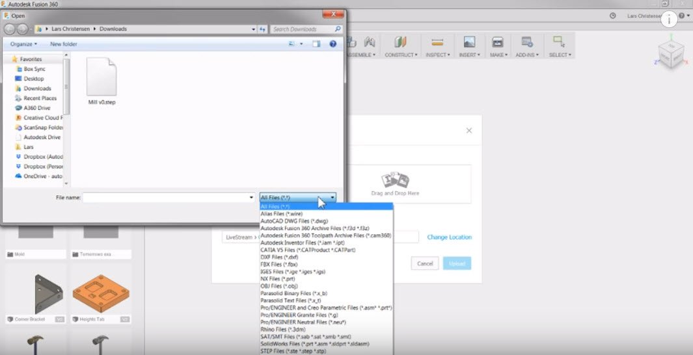The width and height of the screenshot is (693, 355).
Task: Open the Organize dropdown menu
Action: tap(23, 44)
